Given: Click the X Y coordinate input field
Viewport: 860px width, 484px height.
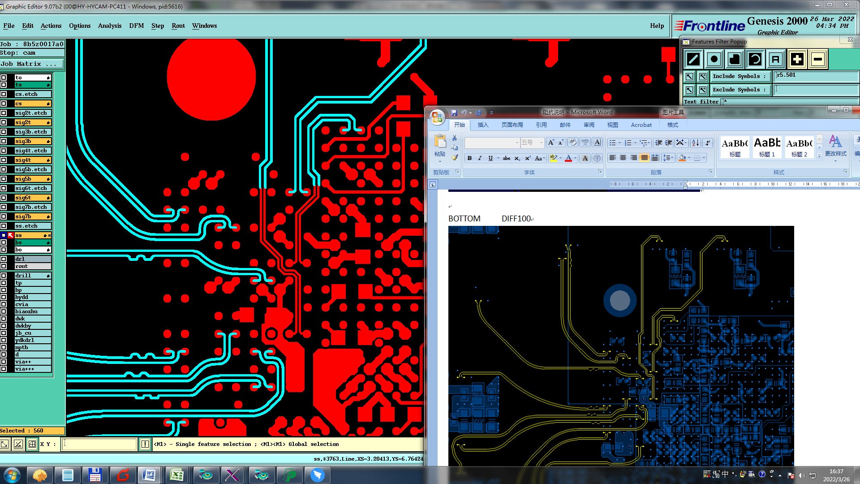Looking at the screenshot, I should coord(99,444).
